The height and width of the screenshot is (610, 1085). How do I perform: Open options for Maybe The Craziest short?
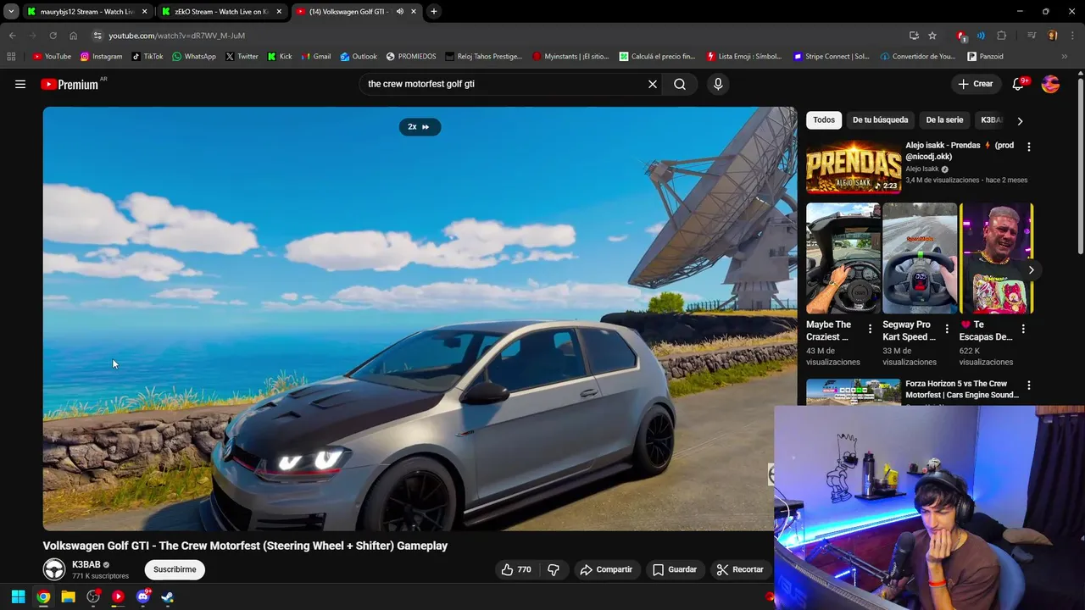[870, 329]
